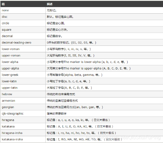The width and height of the screenshot is (163, 143).
Task: Select description '简单的表意数字'
Action: 57,113
